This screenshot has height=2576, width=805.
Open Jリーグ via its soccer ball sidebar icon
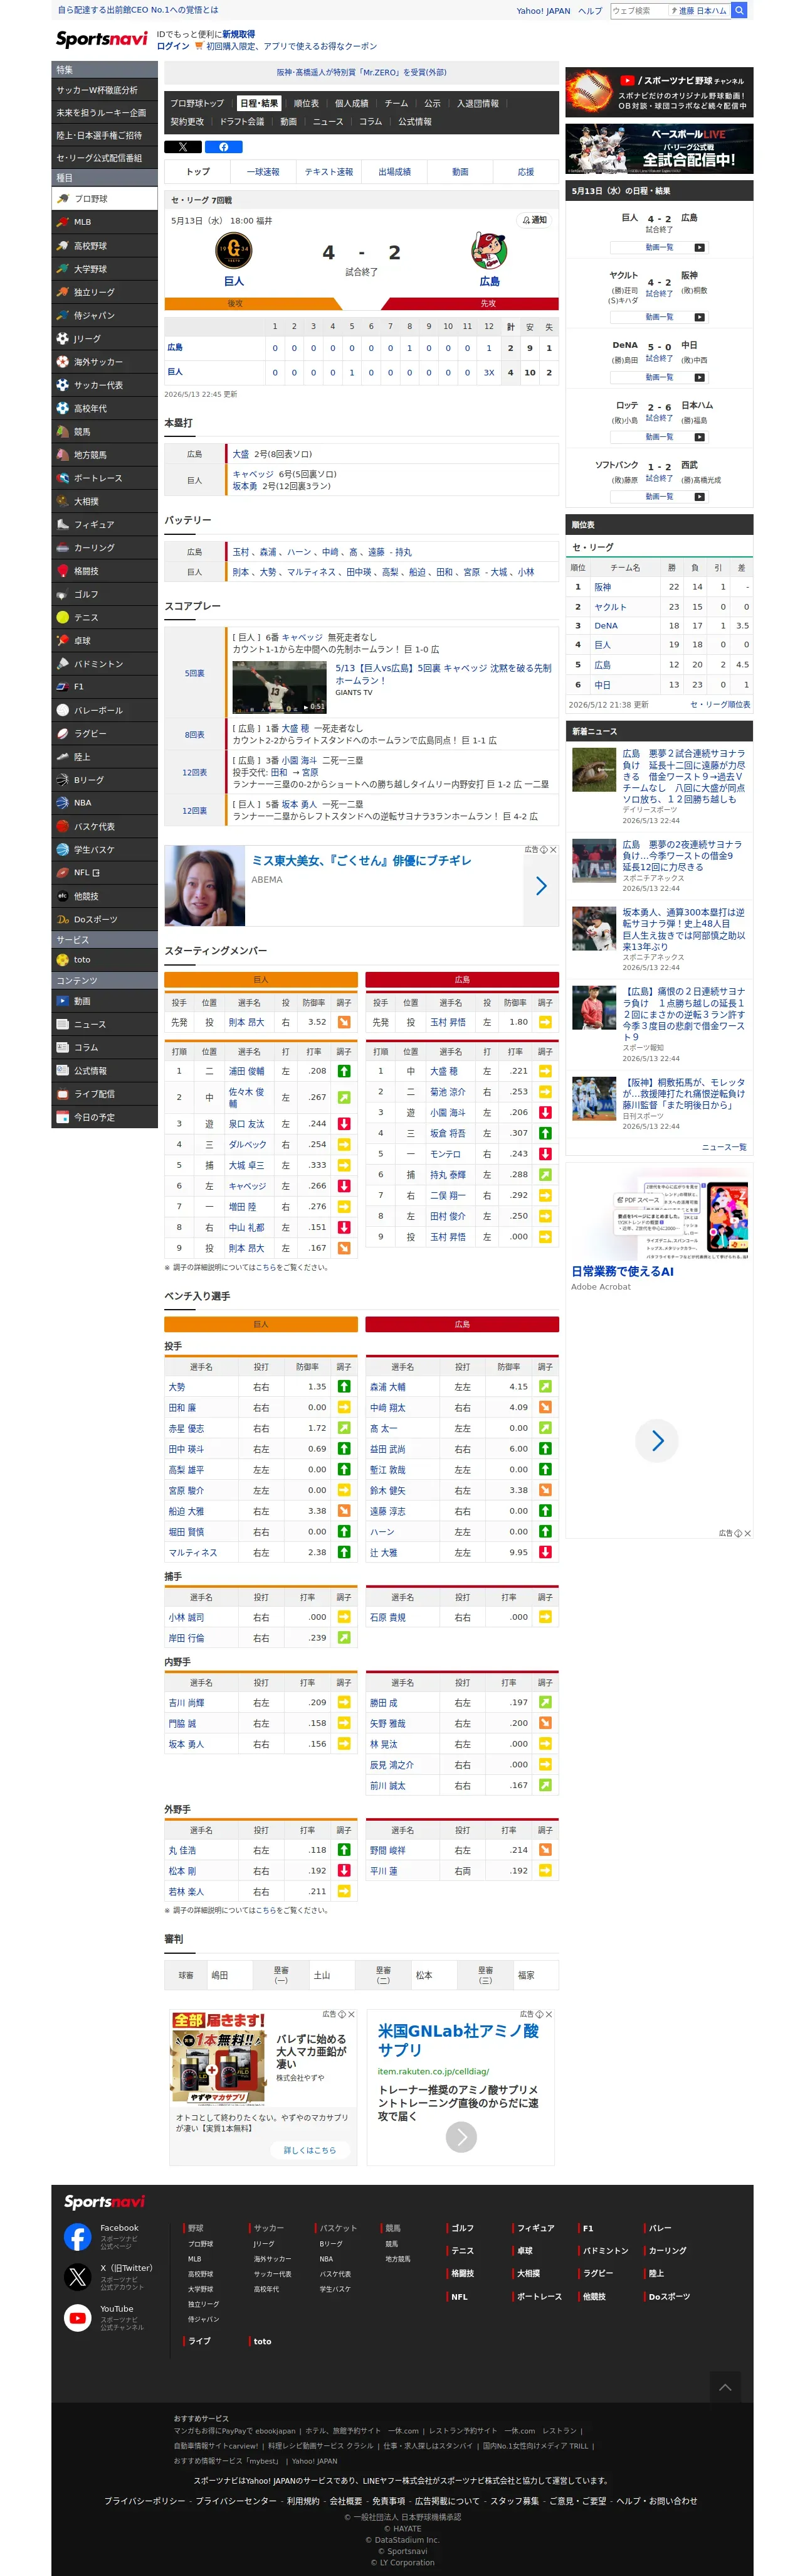pyautogui.click(x=63, y=339)
